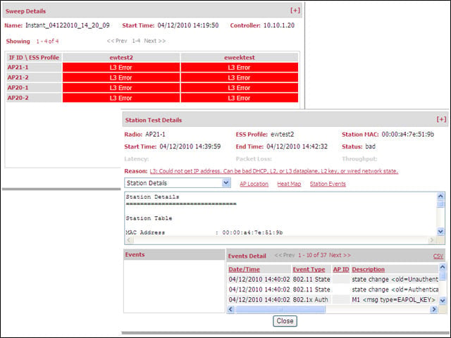Open the Station Events link
The image size is (451, 338).
328,184
